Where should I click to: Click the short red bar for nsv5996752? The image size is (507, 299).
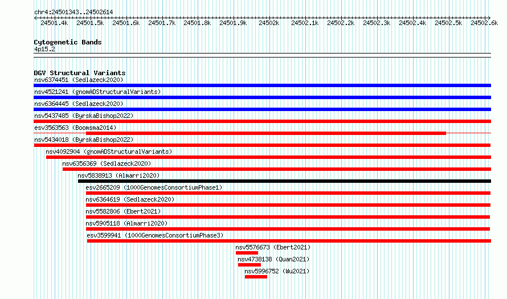(256, 277)
